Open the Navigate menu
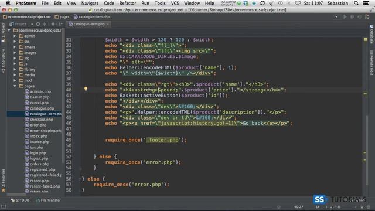375x211 pixels. [90, 3]
